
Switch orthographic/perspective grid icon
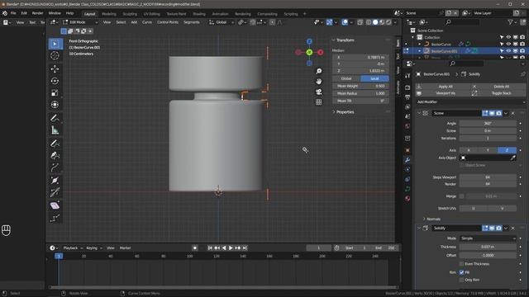[319, 102]
